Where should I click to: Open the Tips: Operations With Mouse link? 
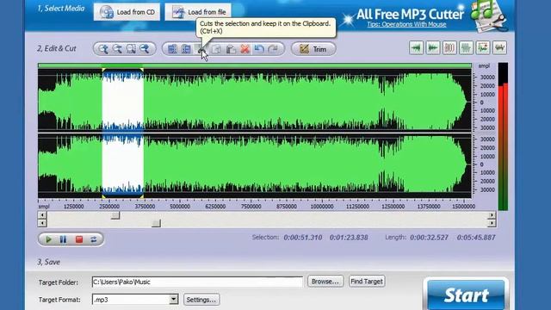[406, 24]
